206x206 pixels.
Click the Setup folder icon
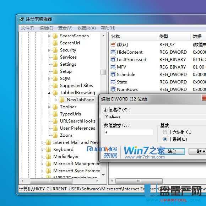coord(55,71)
